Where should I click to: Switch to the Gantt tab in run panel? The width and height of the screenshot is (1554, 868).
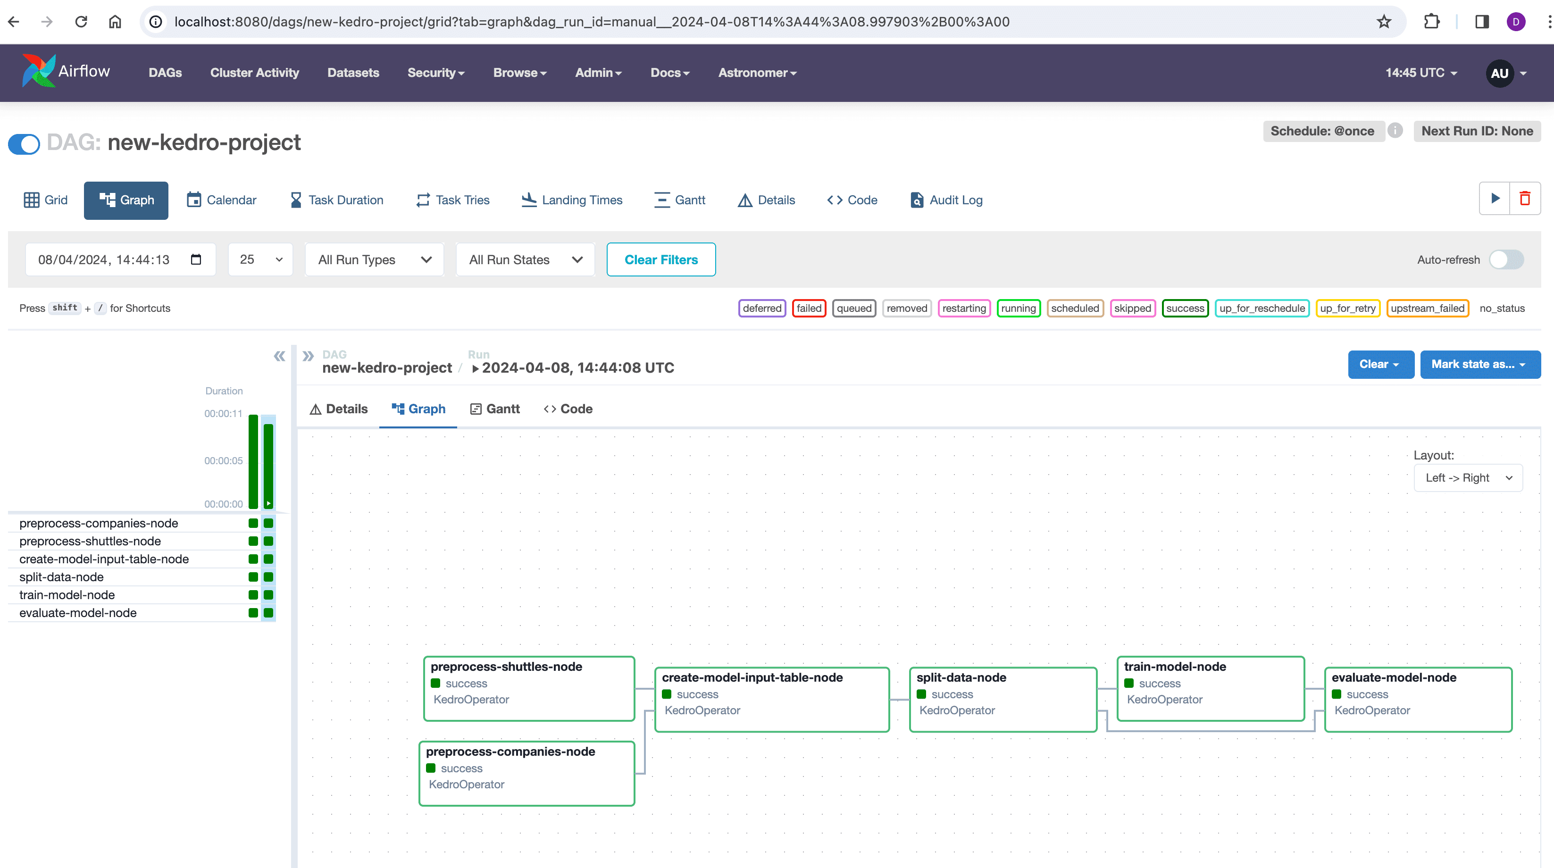[495, 409]
